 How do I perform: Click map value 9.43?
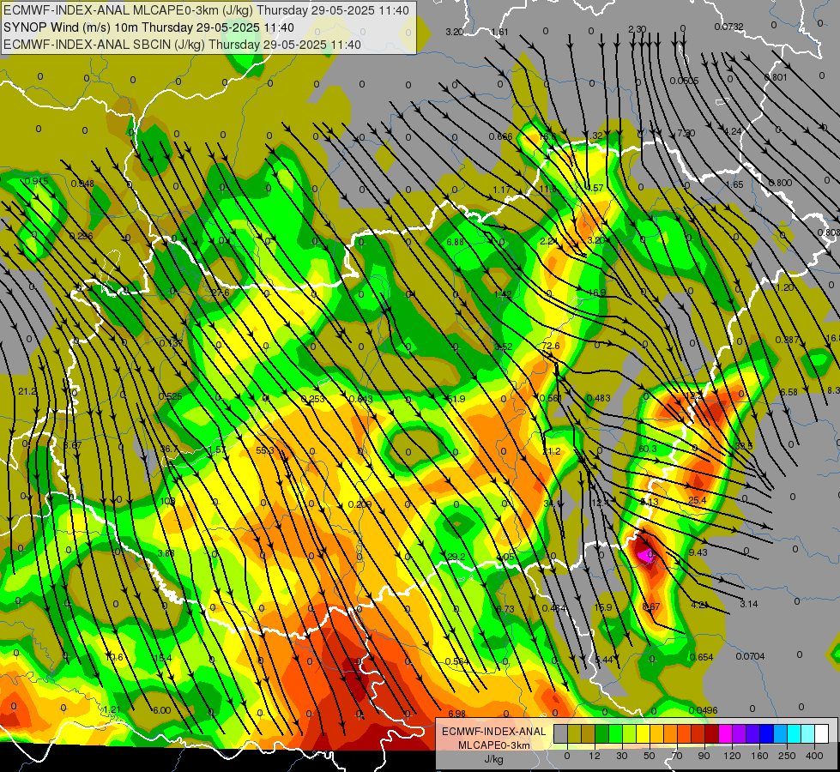tap(698, 552)
